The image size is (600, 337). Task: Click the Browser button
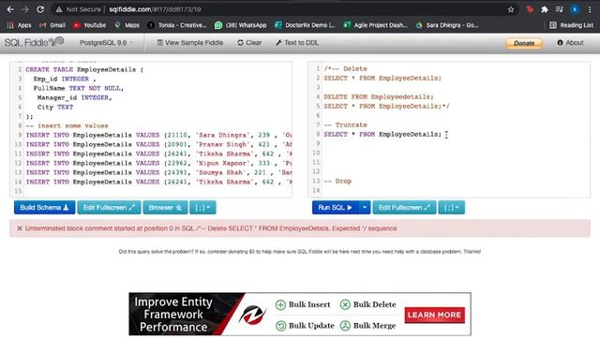[165, 208]
